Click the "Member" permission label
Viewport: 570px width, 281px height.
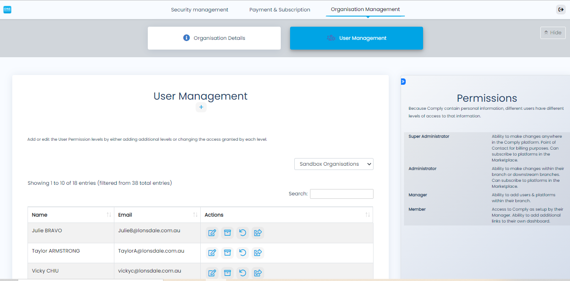(417, 209)
